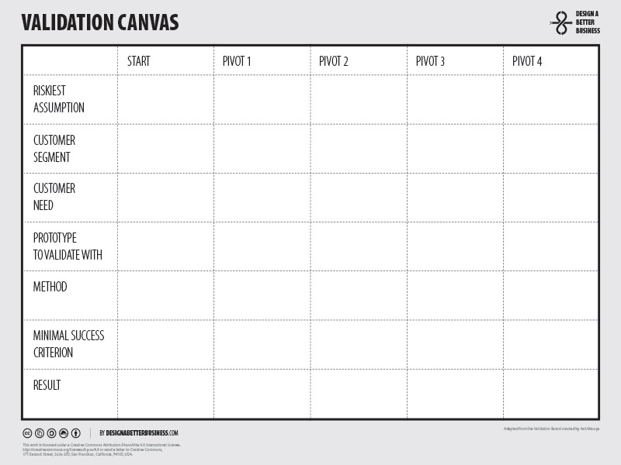This screenshot has width=621, height=465.
Task: Click the overlapping pages copy license icon
Action: (x=40, y=432)
